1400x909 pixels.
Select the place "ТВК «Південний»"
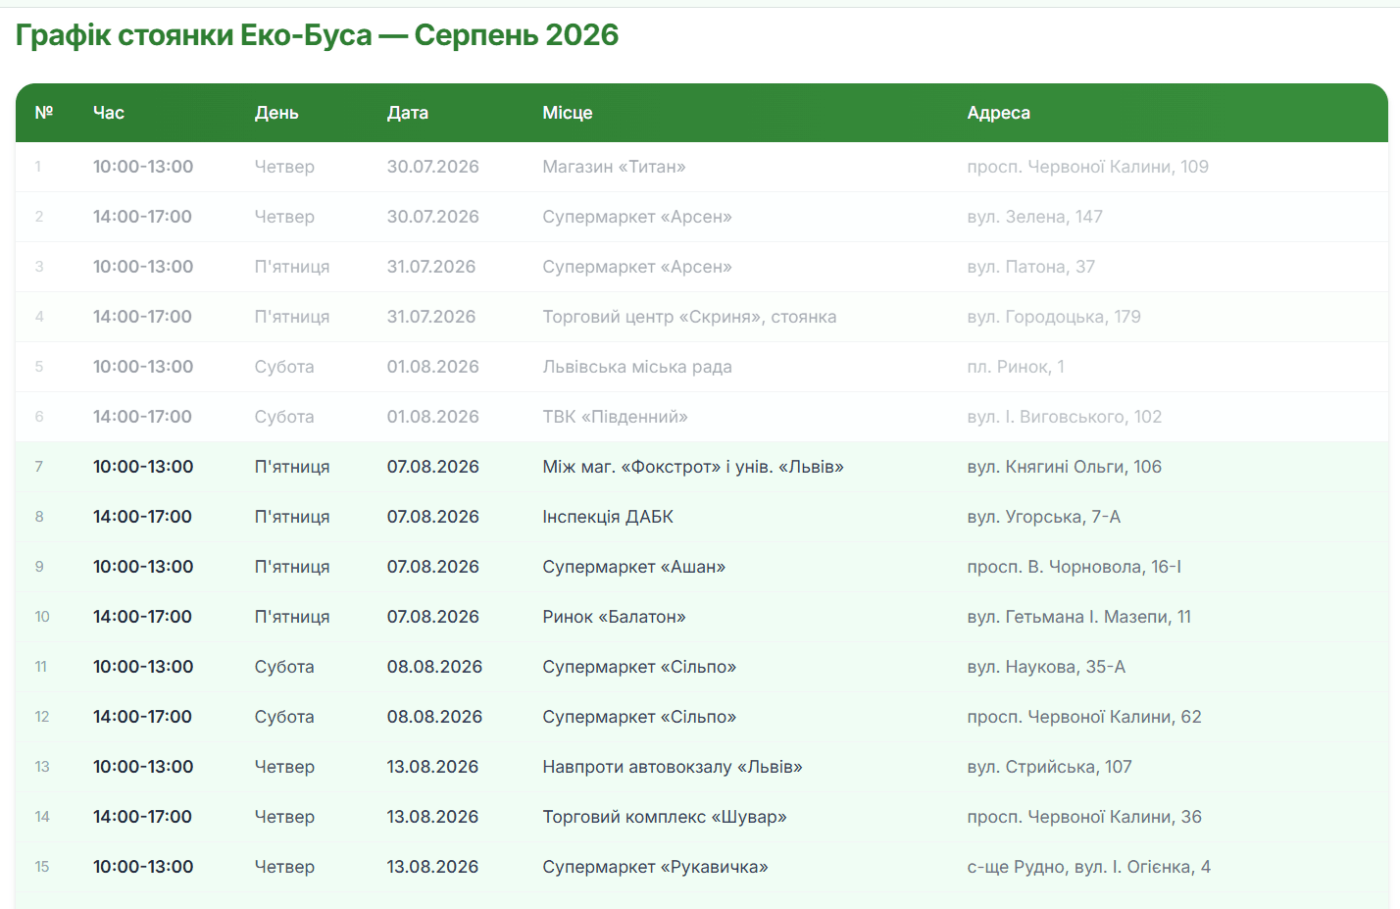616,417
